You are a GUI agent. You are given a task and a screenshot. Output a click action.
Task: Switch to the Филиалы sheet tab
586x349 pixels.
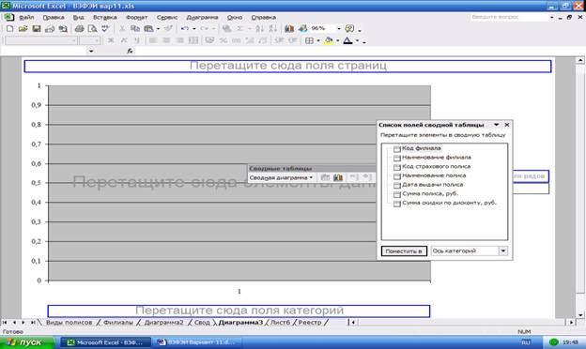click(x=118, y=322)
